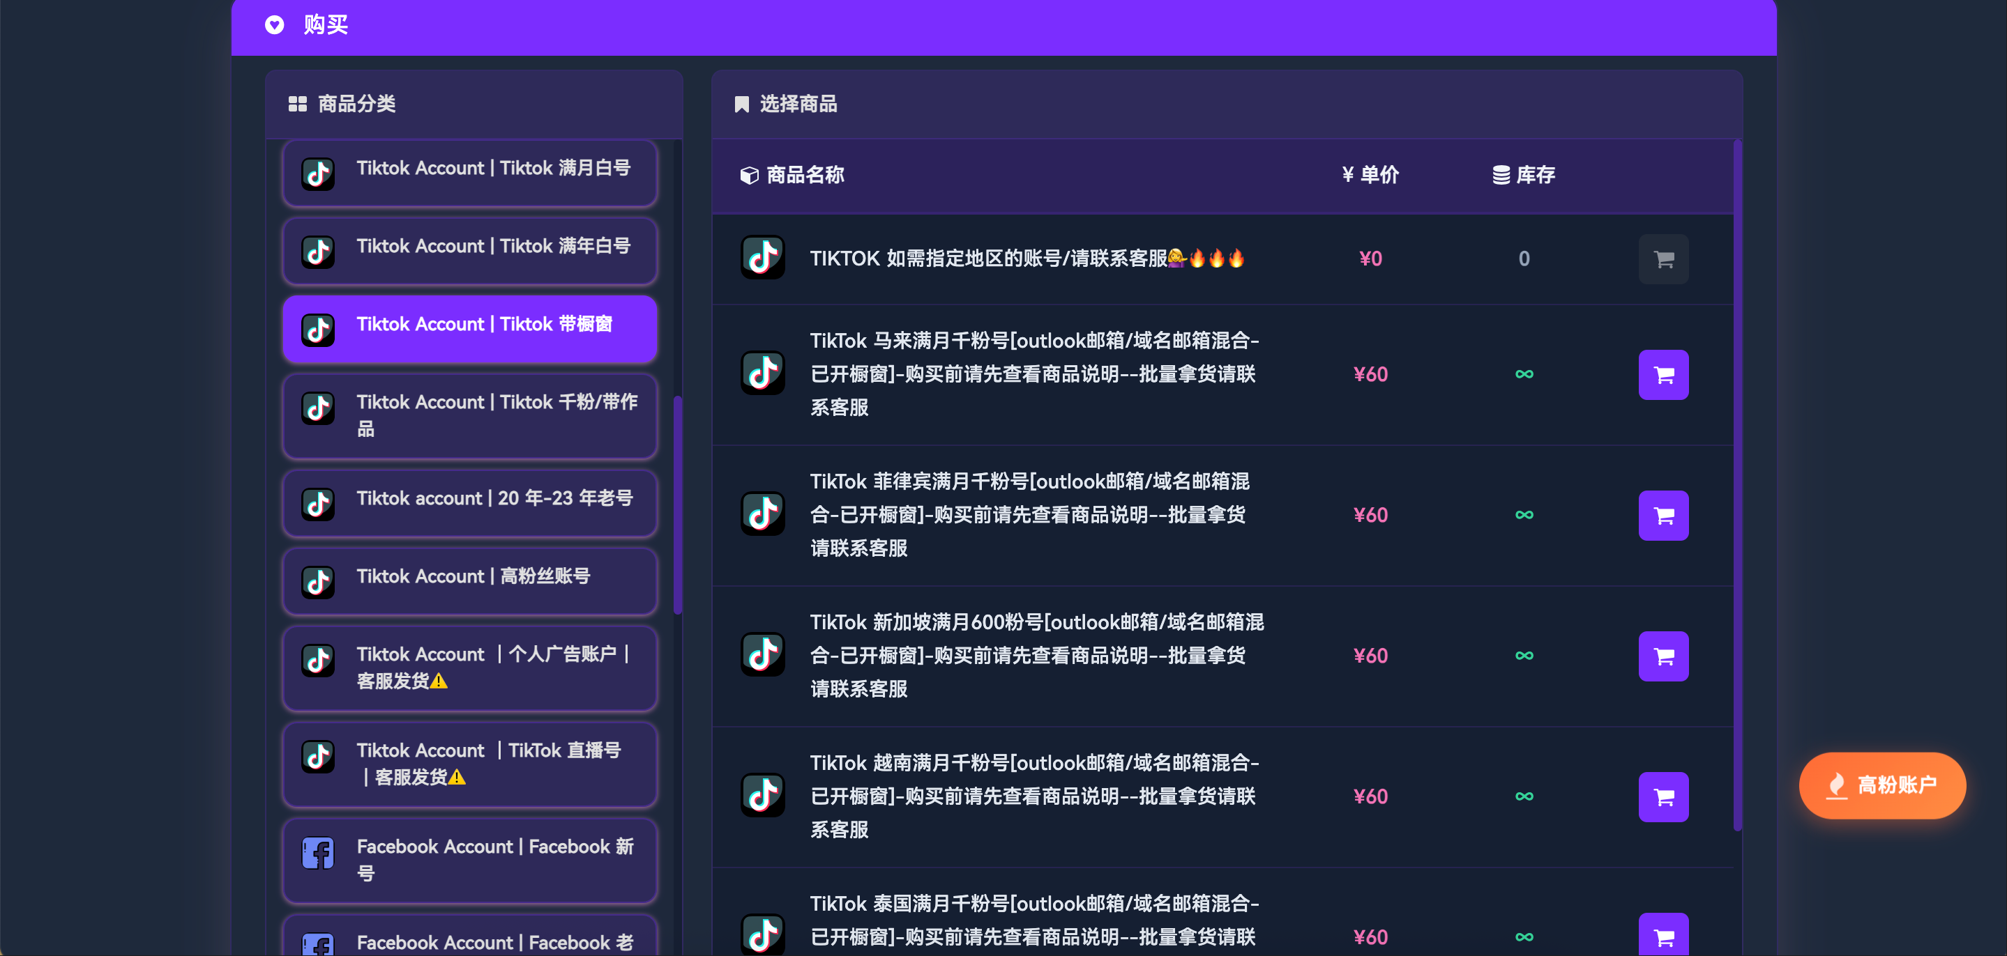Click cart icon for 新加坡满月600粉号 product
The height and width of the screenshot is (956, 2007).
[1663, 656]
